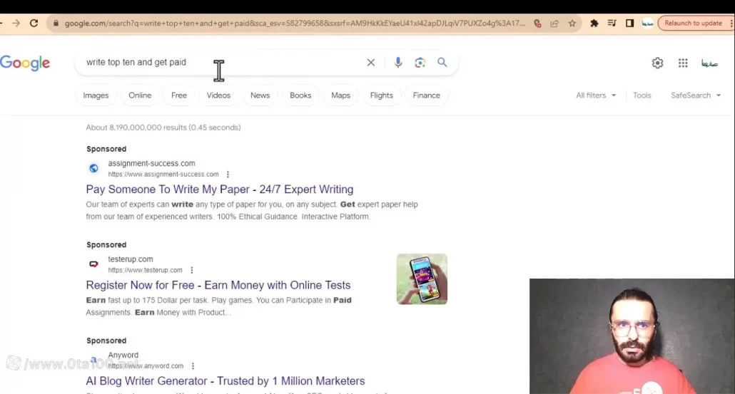The width and height of the screenshot is (735, 394).
Task: Open options menu for assignment-success.com ad
Action: [x=228, y=175]
